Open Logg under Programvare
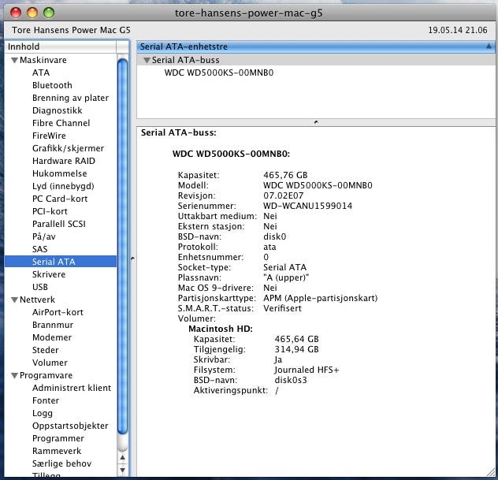This screenshot has width=498, height=480. (43, 413)
